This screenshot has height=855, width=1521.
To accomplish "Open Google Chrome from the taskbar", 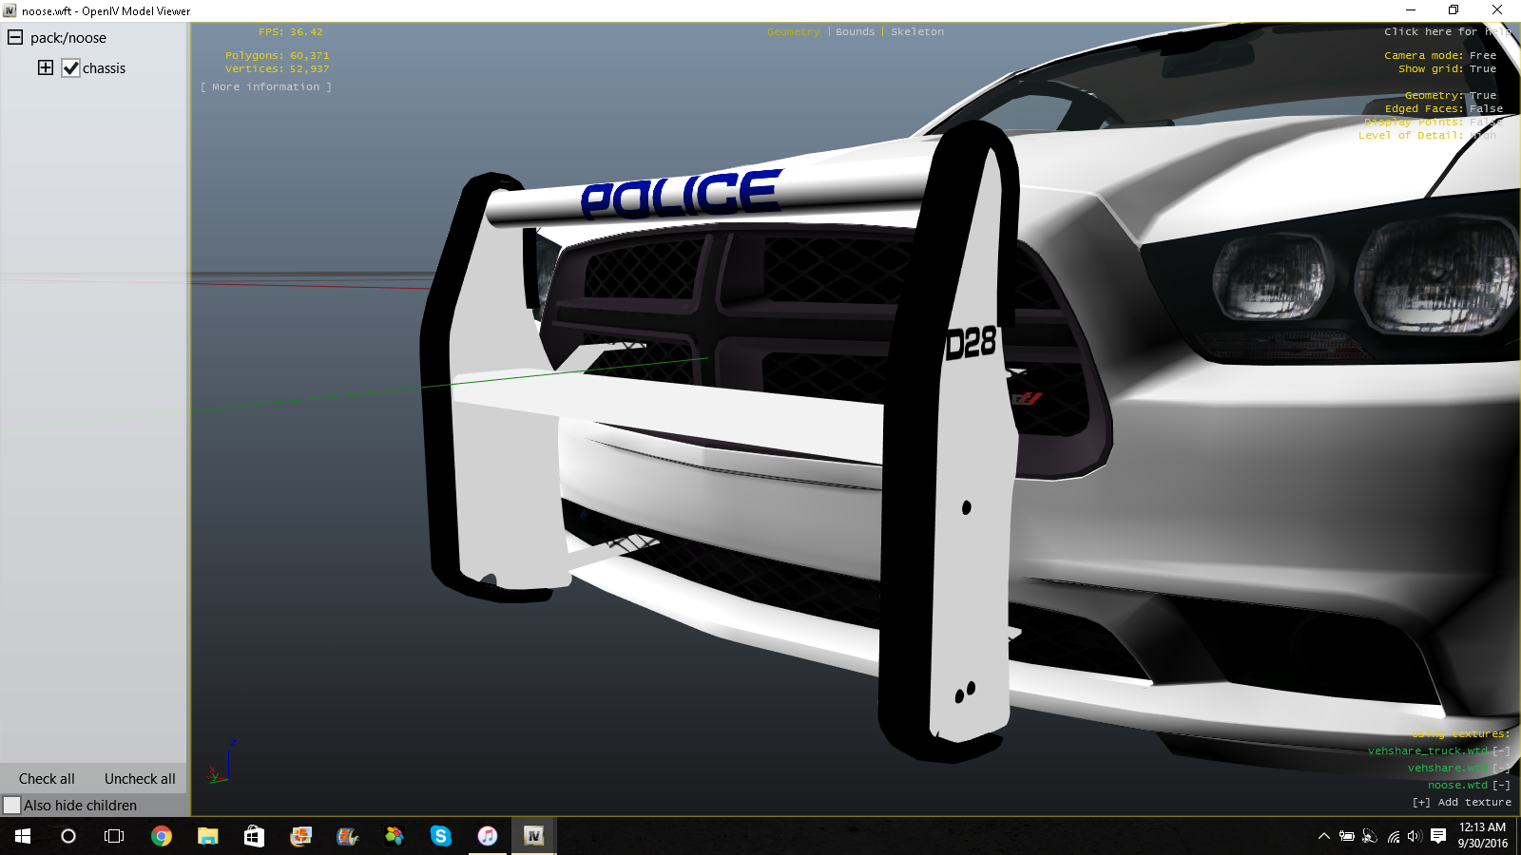I will 162,836.
